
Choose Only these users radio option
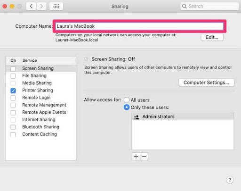click(127, 108)
